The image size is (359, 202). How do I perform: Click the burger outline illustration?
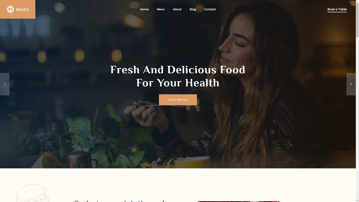click(x=33, y=193)
